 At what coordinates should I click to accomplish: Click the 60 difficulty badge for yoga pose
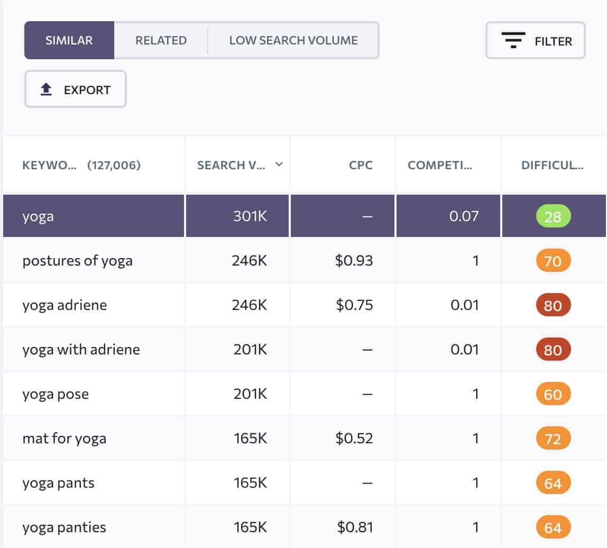pyautogui.click(x=552, y=394)
